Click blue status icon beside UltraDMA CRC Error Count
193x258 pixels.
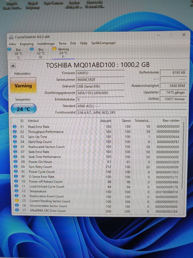tap(15, 211)
